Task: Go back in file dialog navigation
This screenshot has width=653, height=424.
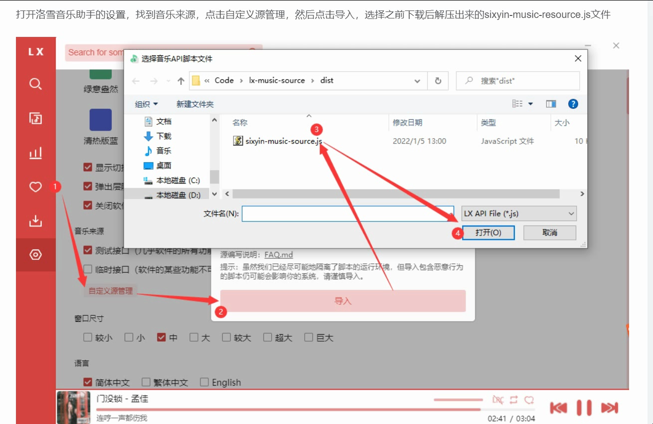Action: [x=136, y=81]
